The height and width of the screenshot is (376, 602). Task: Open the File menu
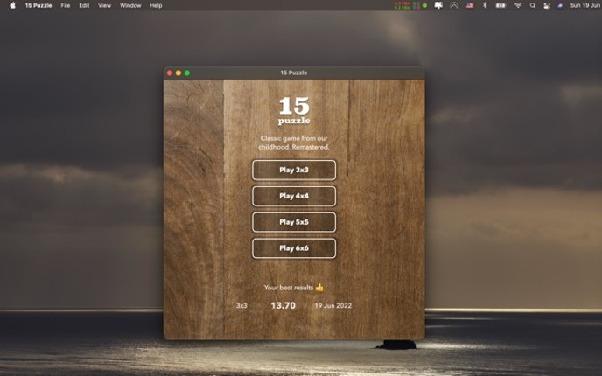click(x=66, y=5)
